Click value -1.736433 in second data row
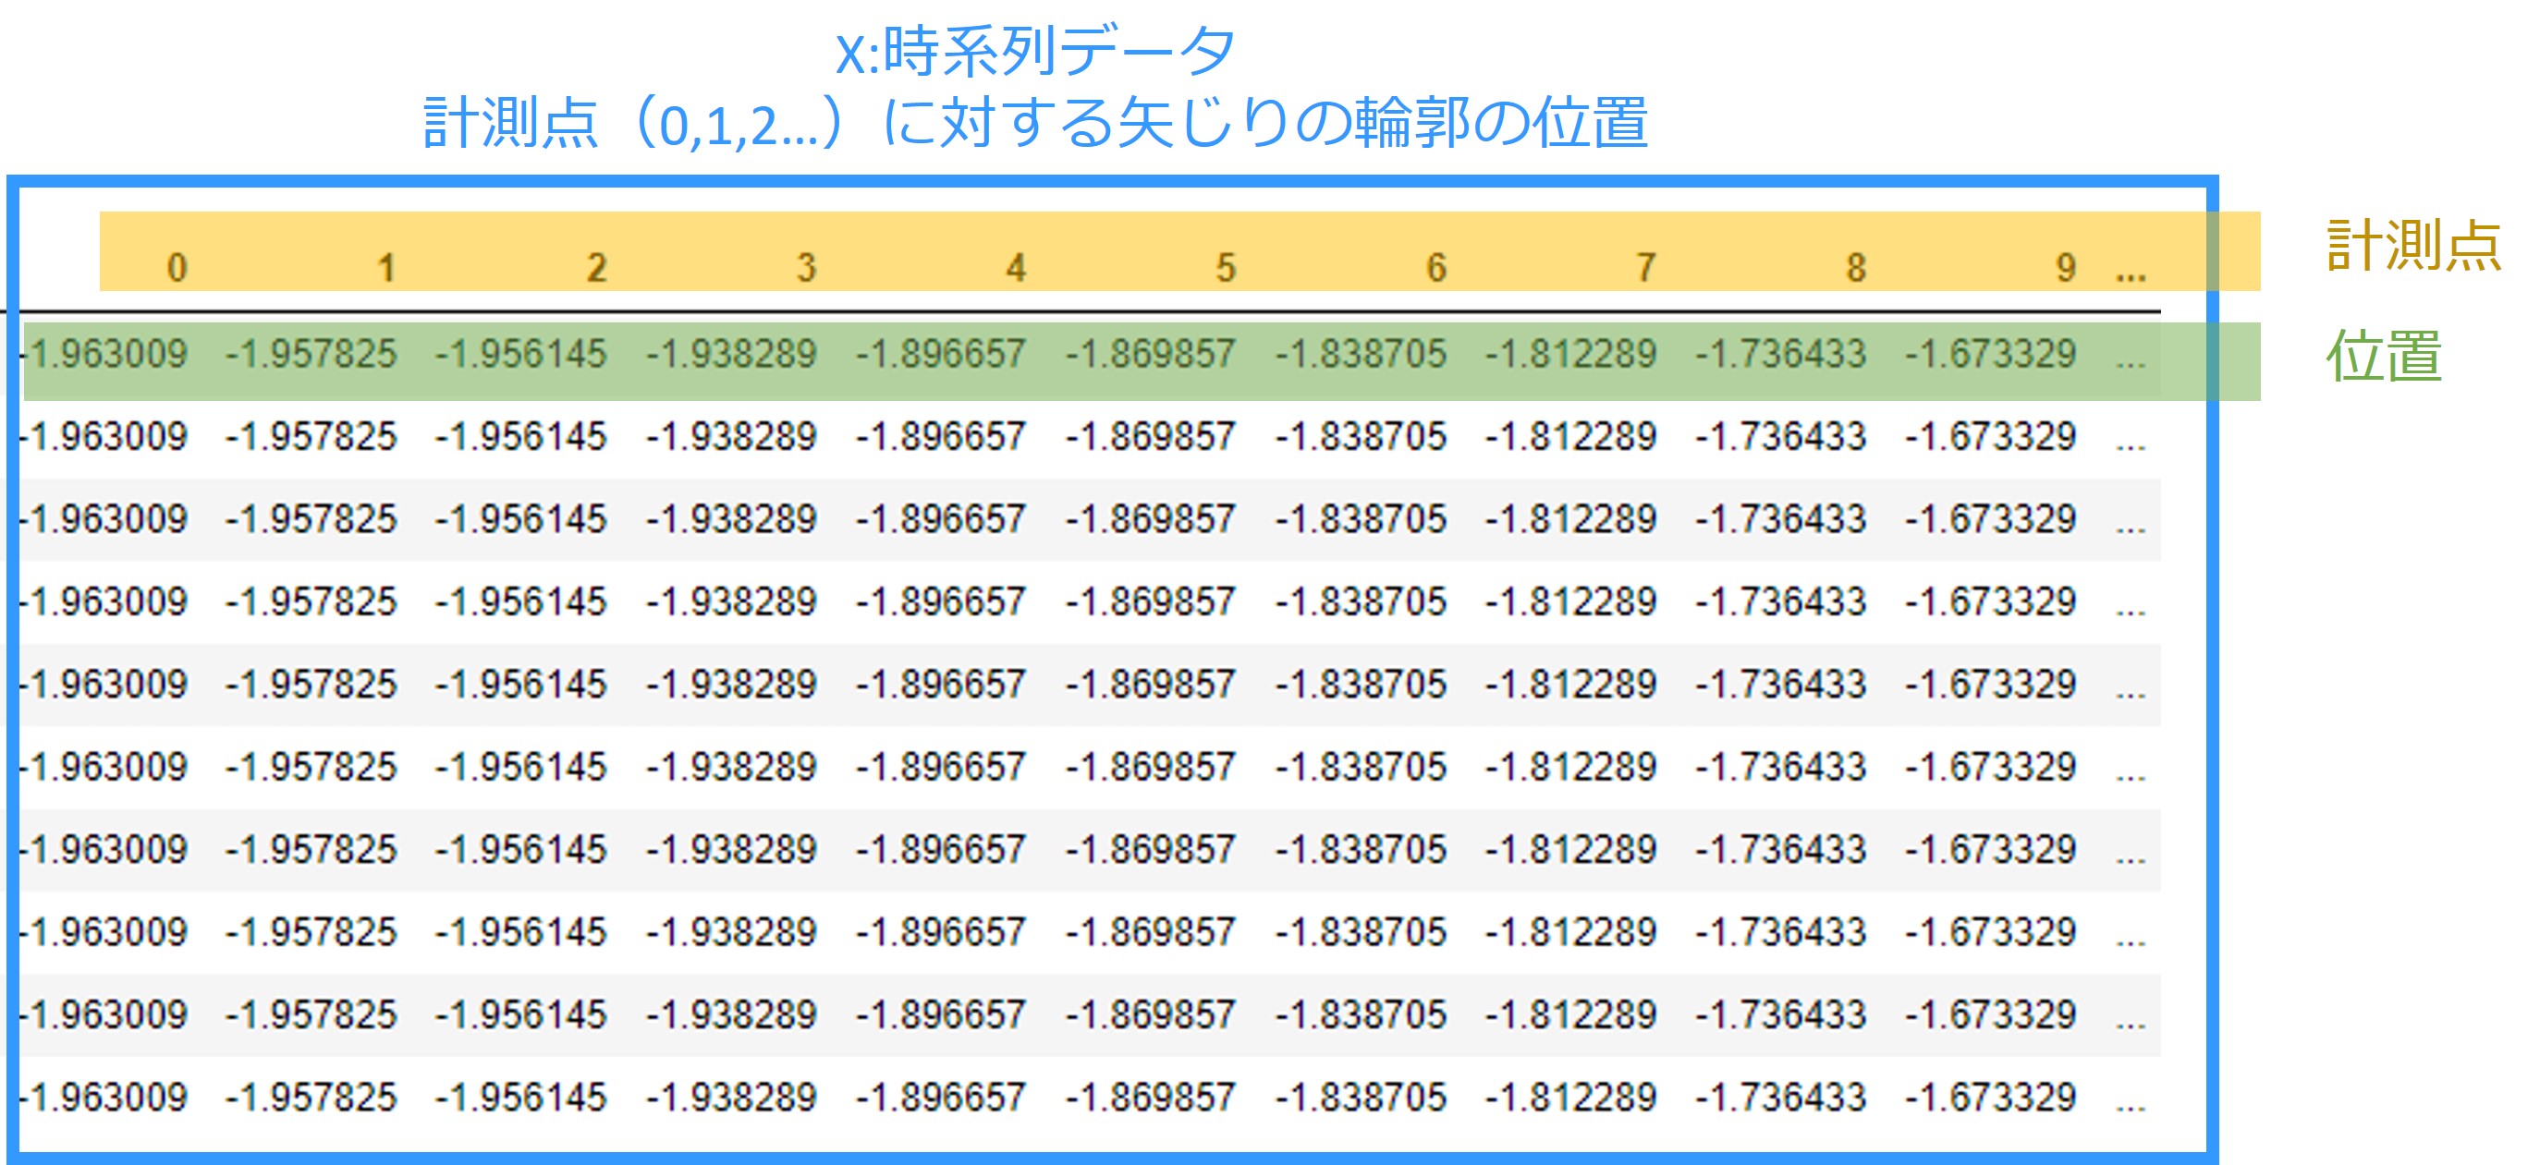 point(1781,437)
